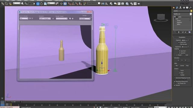Toggle Spinner Snap in toolbar
193x108 pixels.
coord(81,4)
